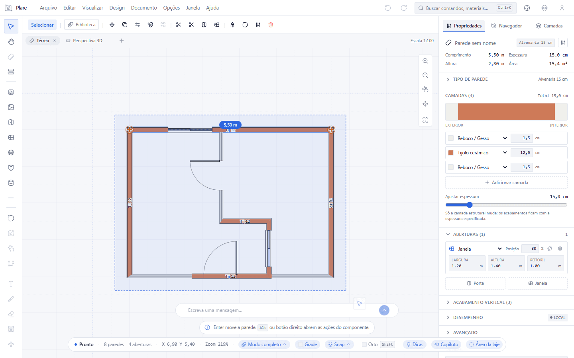Expand the Tipo de Parede section

(506, 79)
